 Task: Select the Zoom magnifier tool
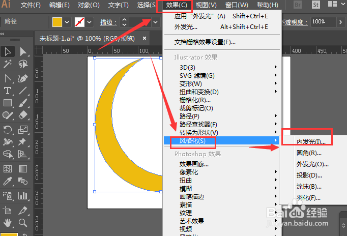pos(23,223)
